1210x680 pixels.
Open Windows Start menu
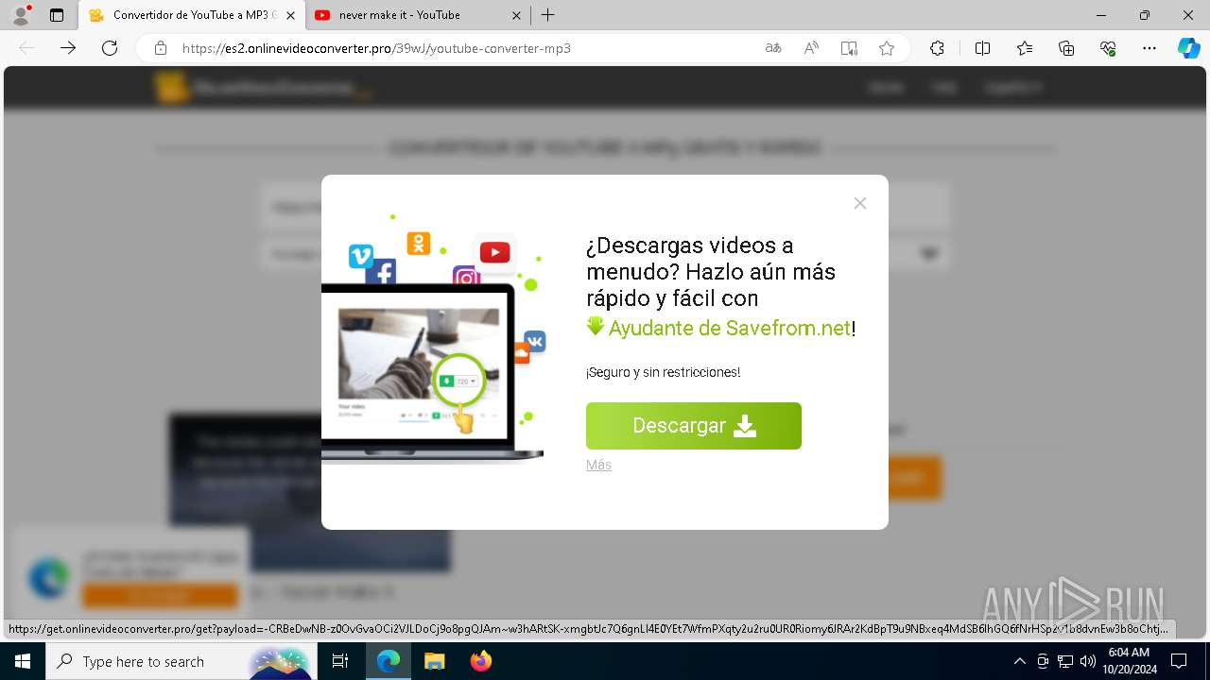(22, 661)
